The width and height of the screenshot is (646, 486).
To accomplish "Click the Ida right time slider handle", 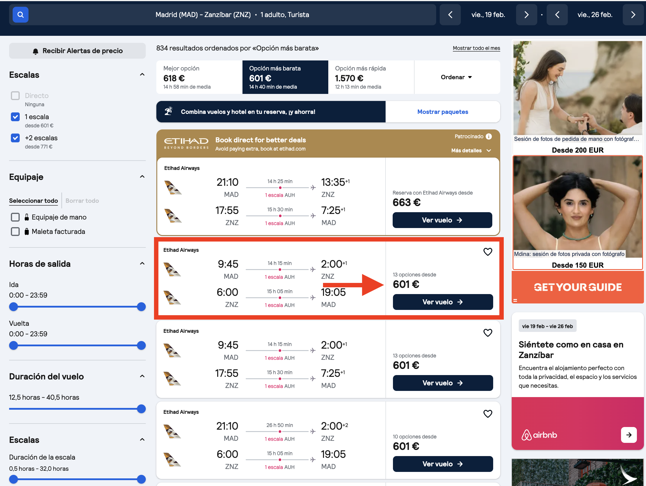I will click(x=141, y=307).
